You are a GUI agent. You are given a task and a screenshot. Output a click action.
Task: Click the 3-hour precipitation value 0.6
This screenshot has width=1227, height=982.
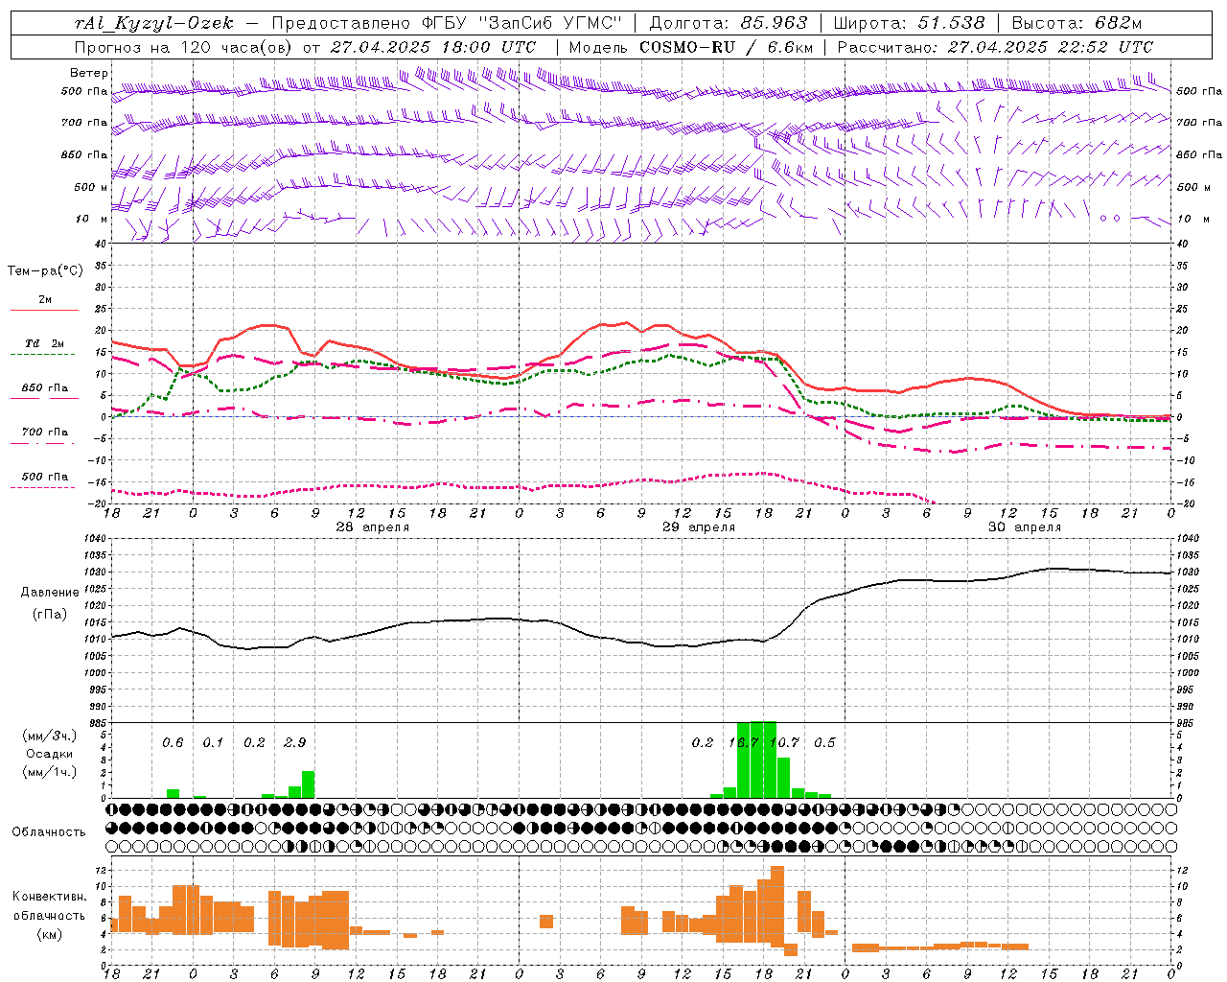pyautogui.click(x=173, y=742)
